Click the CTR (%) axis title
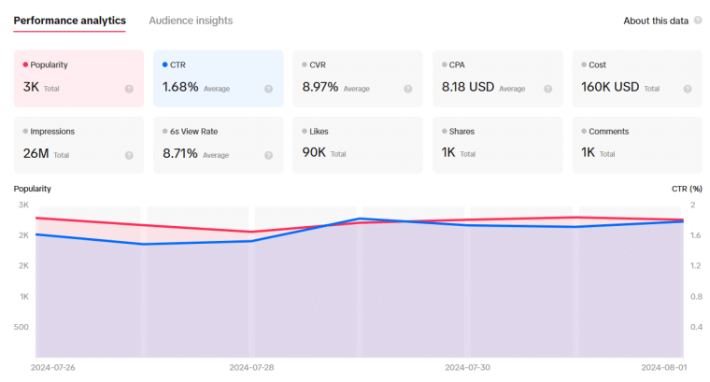710x382 pixels. tap(687, 189)
